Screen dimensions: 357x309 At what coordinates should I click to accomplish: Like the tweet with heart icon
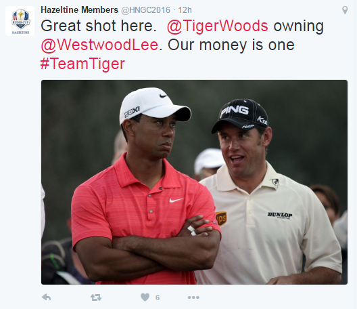pos(145,297)
